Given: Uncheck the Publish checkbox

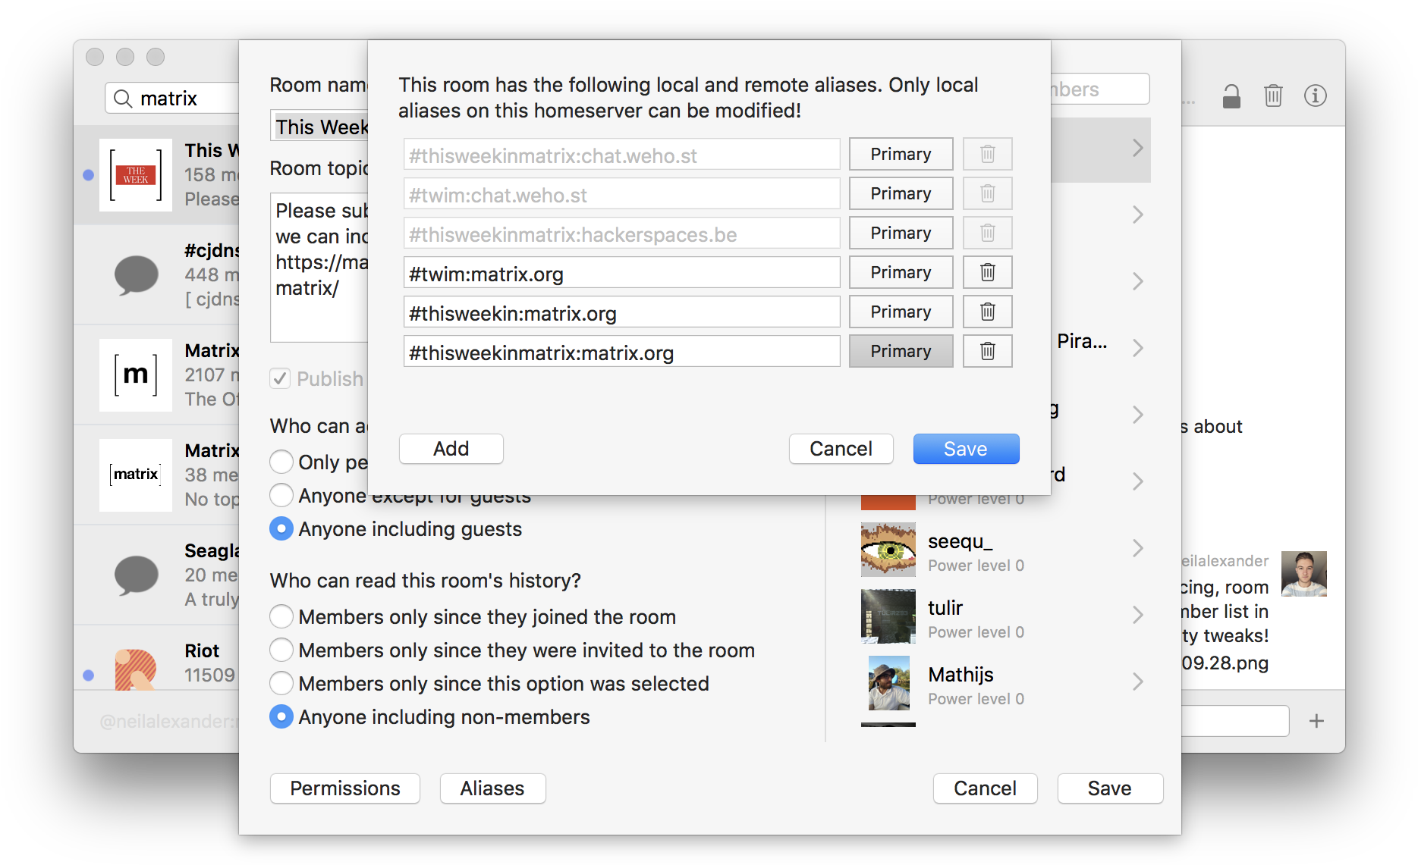Looking at the screenshot, I should [x=279, y=378].
